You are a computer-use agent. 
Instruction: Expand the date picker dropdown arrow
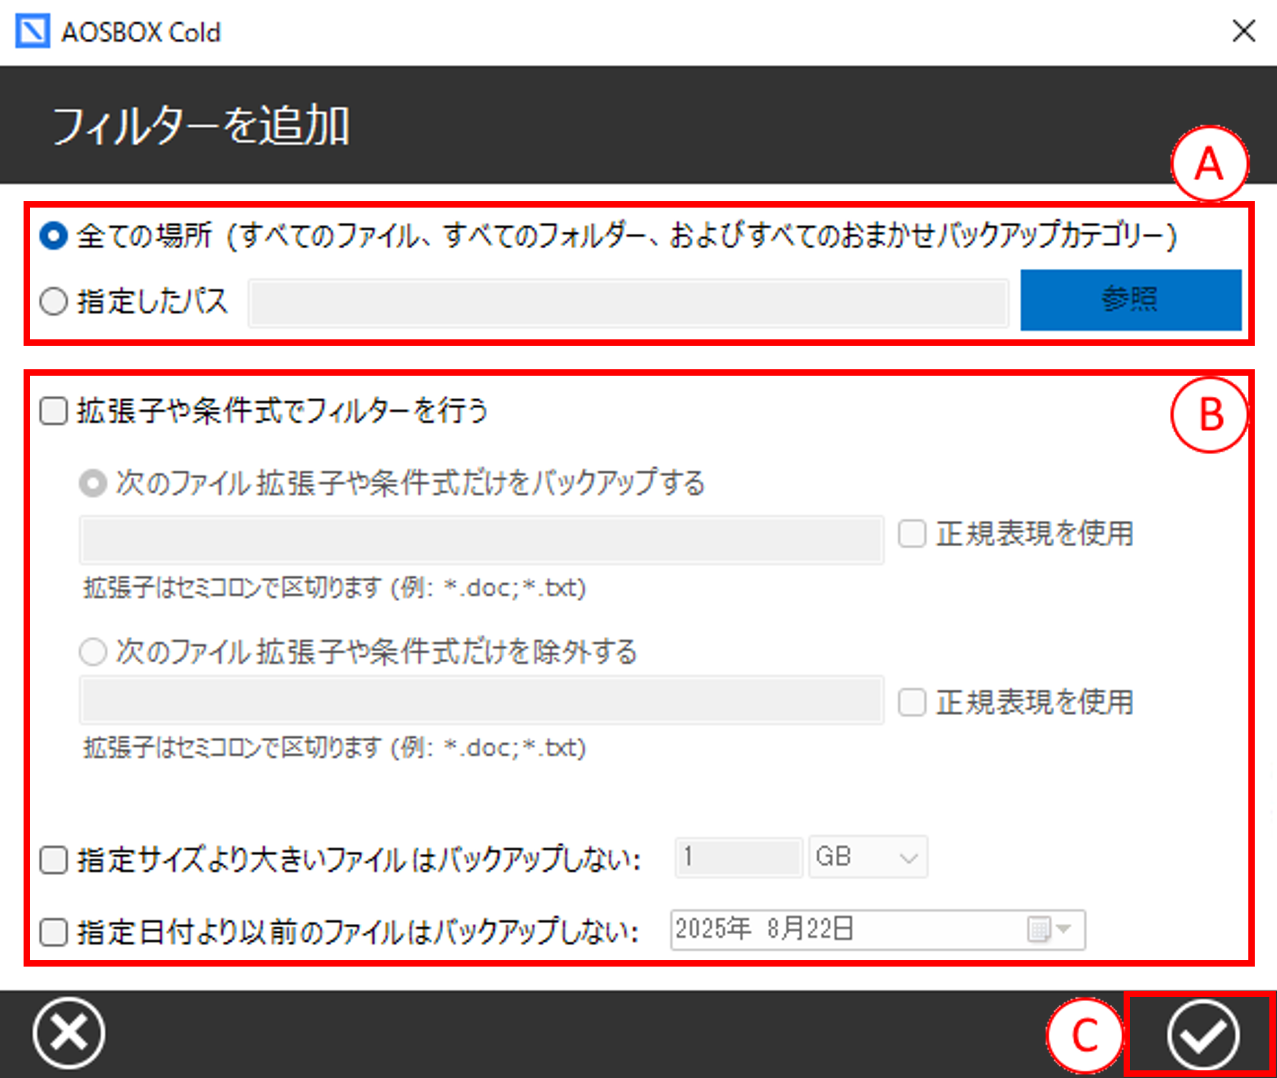pos(1063,929)
